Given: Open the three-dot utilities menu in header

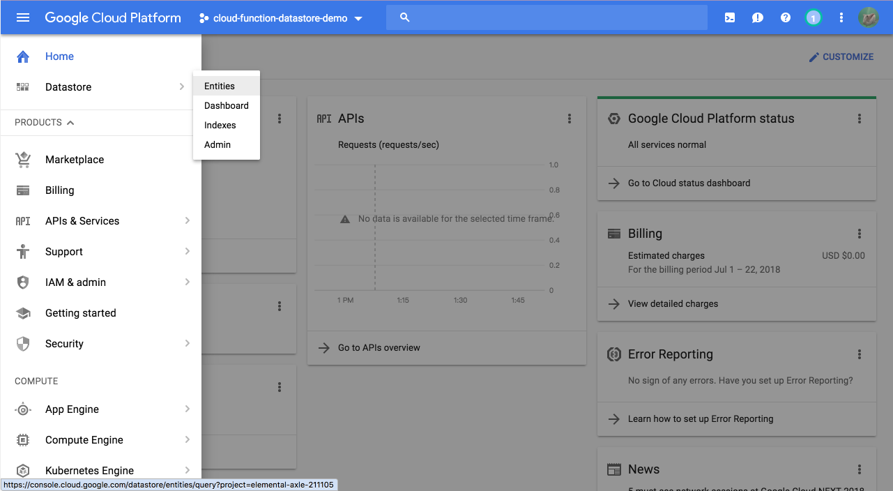Looking at the screenshot, I should tap(841, 18).
